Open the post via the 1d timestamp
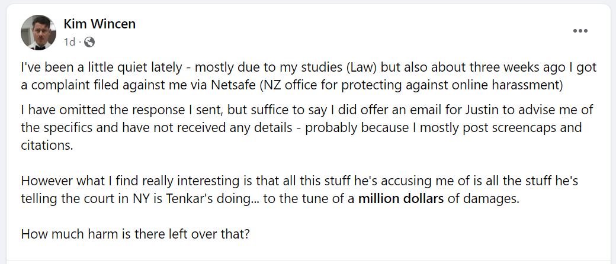This screenshot has width=616, height=264. 69,42
